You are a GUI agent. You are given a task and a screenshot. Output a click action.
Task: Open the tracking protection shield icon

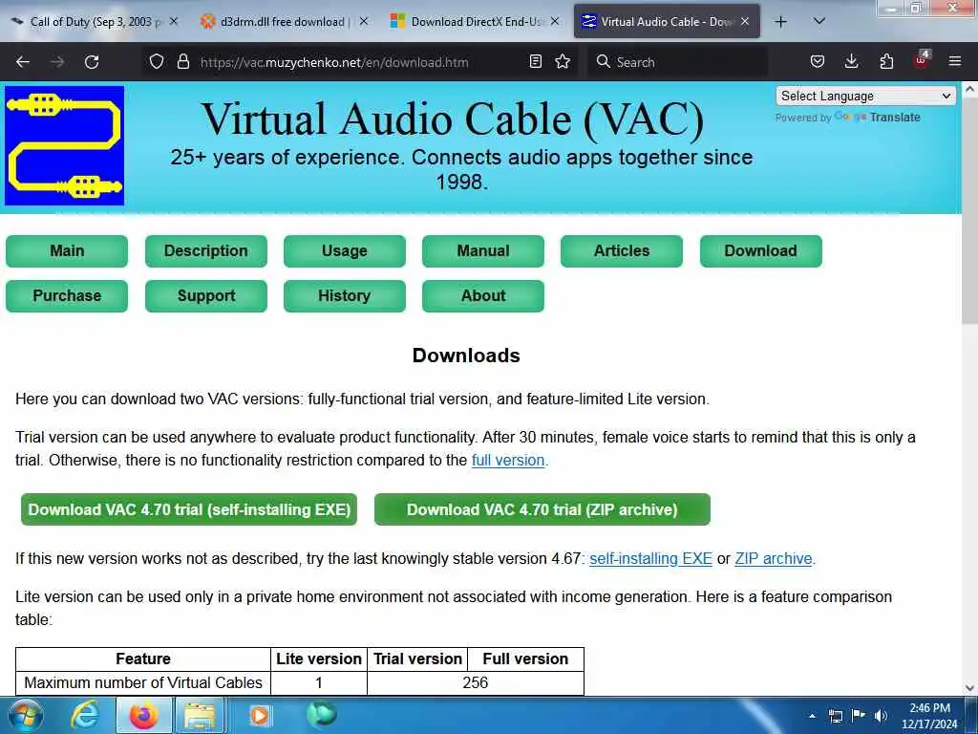(x=157, y=61)
